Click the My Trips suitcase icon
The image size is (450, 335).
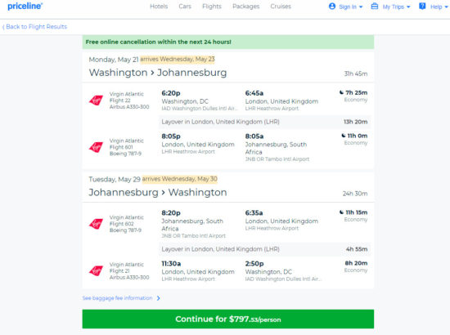[375, 6]
